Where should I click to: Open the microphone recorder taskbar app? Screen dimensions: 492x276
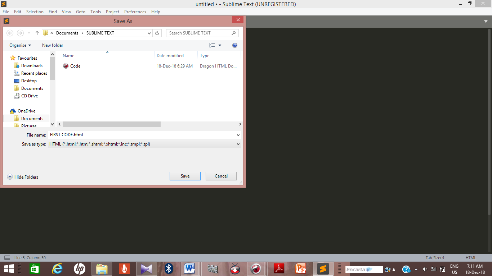pyautogui.click(x=124, y=269)
